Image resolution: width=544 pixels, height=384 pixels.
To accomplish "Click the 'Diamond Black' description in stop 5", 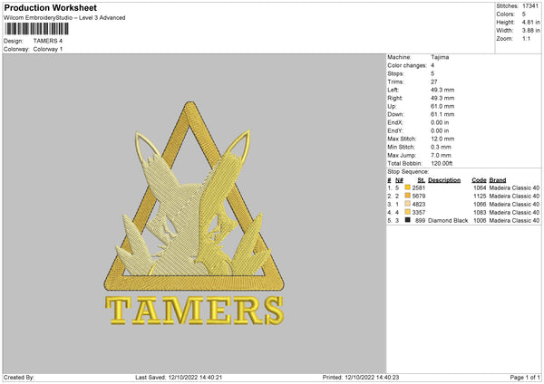I will tap(448, 221).
